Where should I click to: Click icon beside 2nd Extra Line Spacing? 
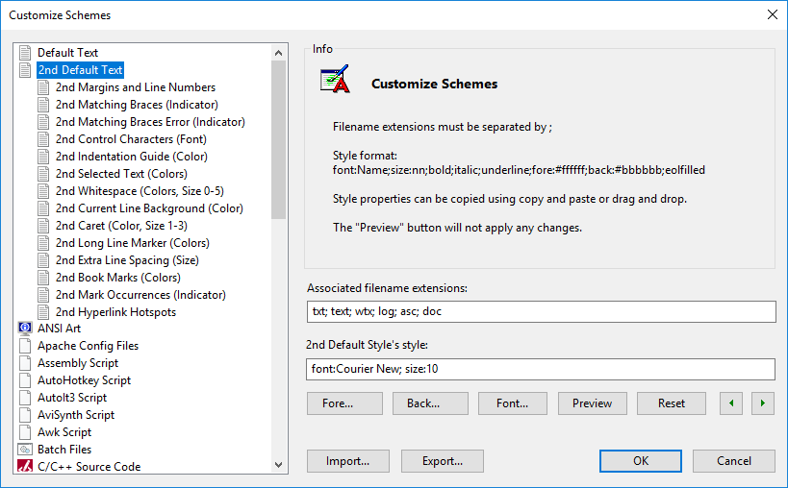(x=43, y=260)
